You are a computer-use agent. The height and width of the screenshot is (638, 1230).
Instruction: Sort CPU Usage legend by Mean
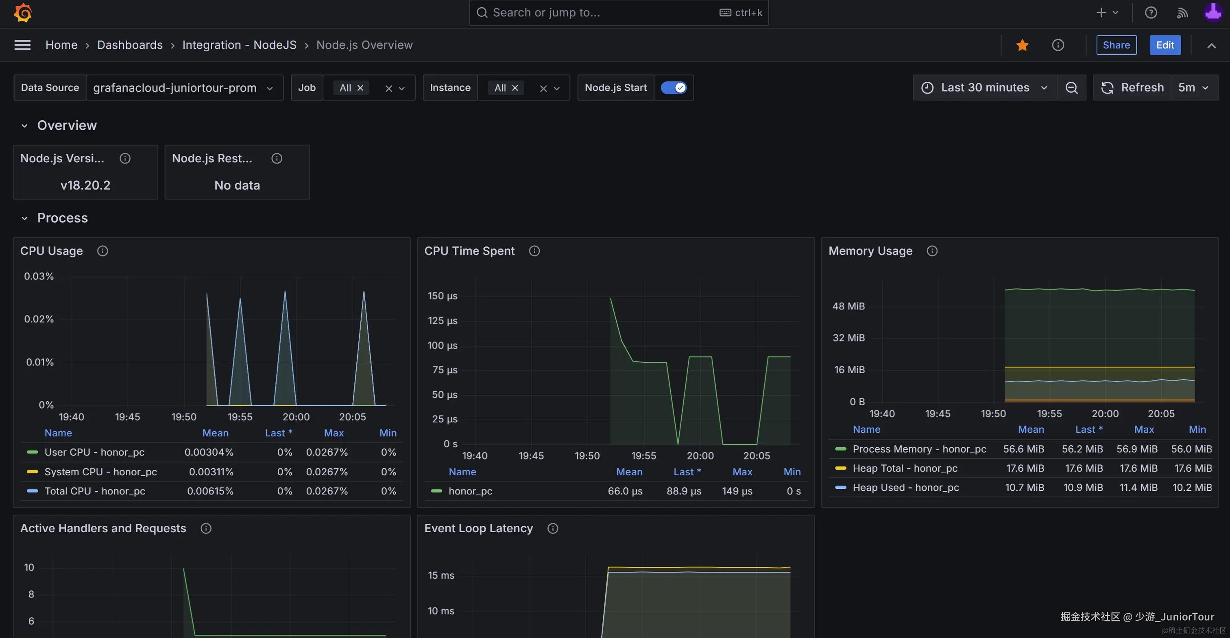click(x=215, y=433)
